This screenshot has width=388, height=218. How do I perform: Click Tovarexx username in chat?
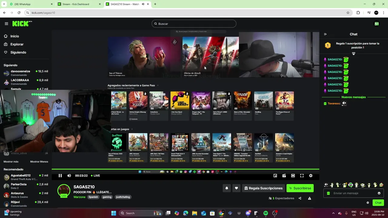tap(334, 104)
